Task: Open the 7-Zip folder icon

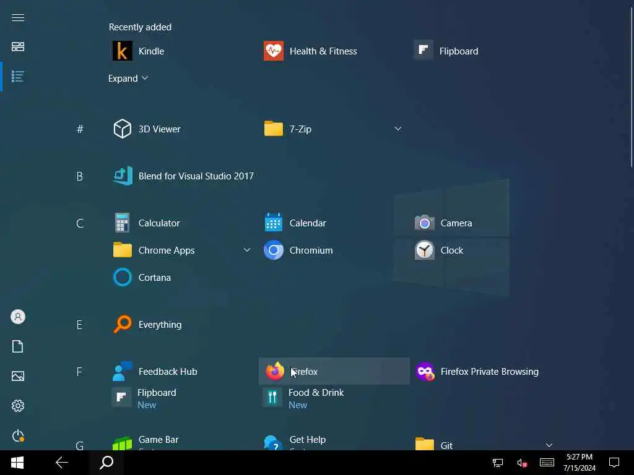Action: (274, 129)
